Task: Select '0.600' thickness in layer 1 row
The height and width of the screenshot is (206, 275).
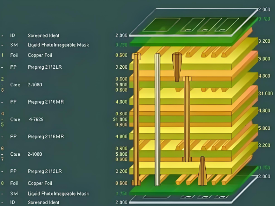Action: [121, 55]
